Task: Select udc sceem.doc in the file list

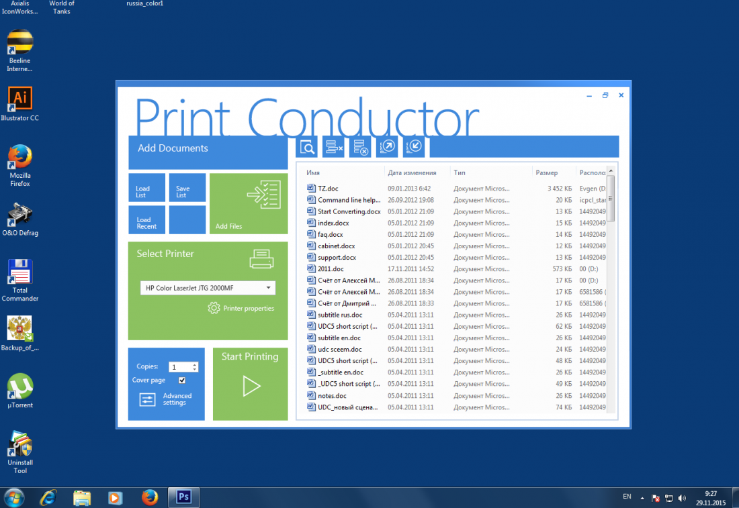Action: [x=455, y=350]
